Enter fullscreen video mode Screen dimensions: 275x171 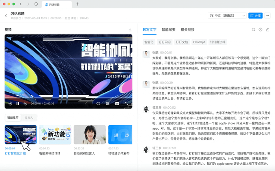(x=127, y=104)
